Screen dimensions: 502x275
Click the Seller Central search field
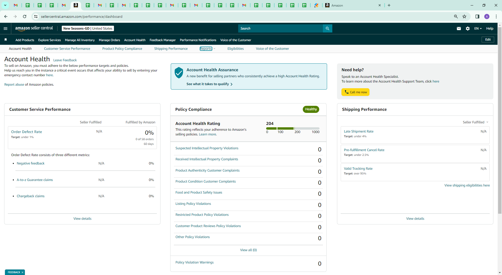tap(281, 29)
